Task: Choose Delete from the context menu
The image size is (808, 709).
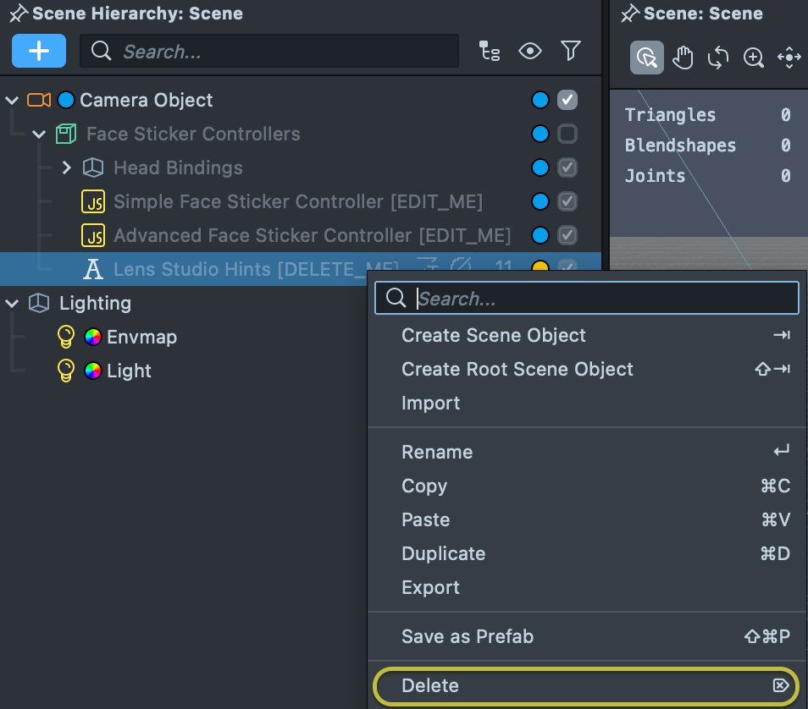Action: (430, 685)
